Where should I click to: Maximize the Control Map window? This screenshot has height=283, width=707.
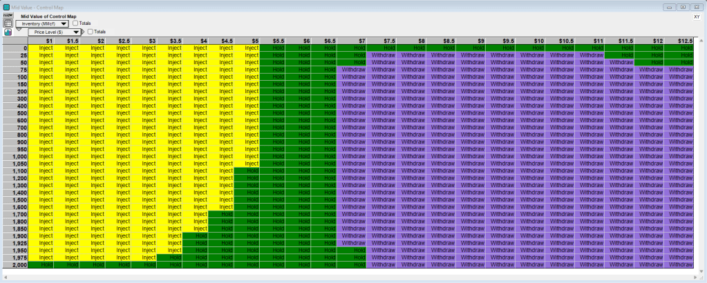(684, 6)
